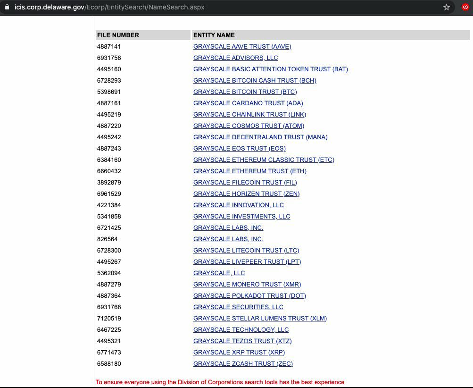Open GRAYSCALE ETHEREUM TRUST (ETH) link
Image resolution: width=473 pixels, height=388 pixels.
point(250,171)
